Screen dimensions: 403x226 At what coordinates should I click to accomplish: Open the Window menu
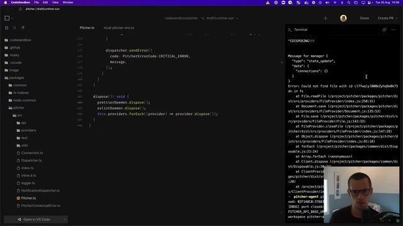(x=68, y=3)
